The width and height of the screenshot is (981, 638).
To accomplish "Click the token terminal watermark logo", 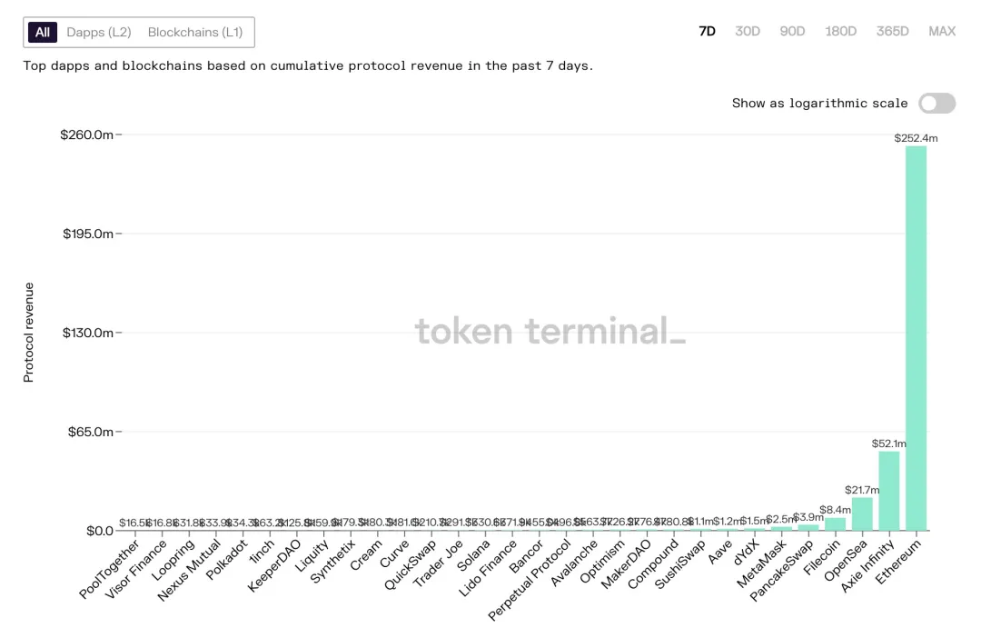I will [x=550, y=332].
